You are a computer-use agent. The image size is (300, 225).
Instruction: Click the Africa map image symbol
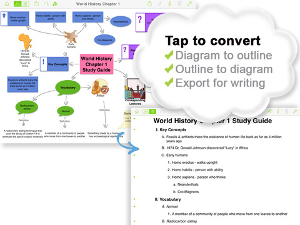[25, 41]
